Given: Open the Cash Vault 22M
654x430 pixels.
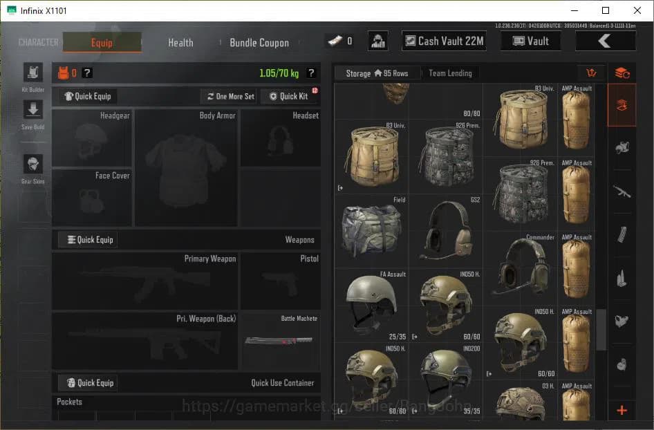Looking at the screenshot, I should 444,41.
